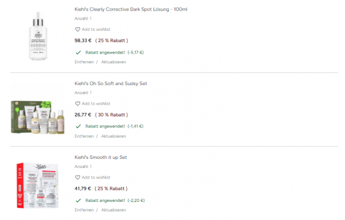Image resolution: width=345 pixels, height=220 pixels.
Task: Remove Smooth it up Set from cart
Action: pyautogui.click(x=84, y=210)
